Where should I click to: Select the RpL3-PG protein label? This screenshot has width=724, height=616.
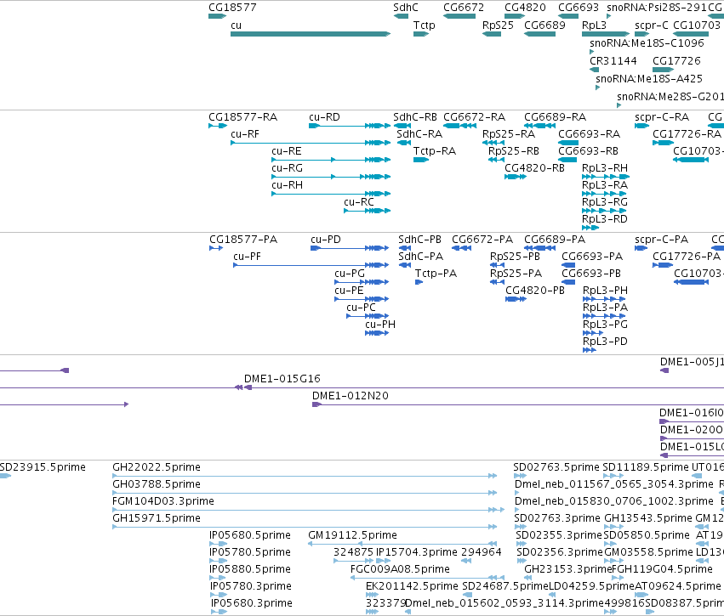[606, 325]
